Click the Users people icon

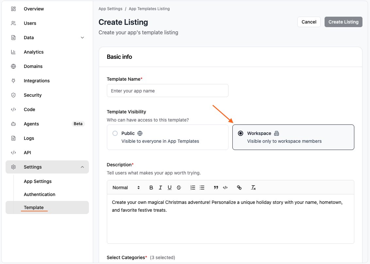tap(13, 23)
